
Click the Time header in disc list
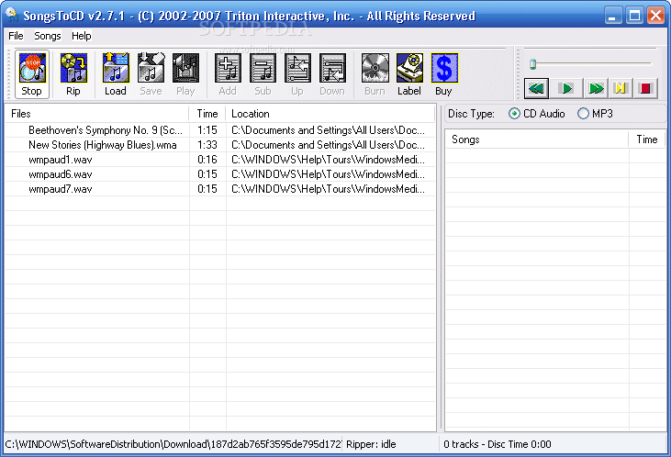(646, 139)
